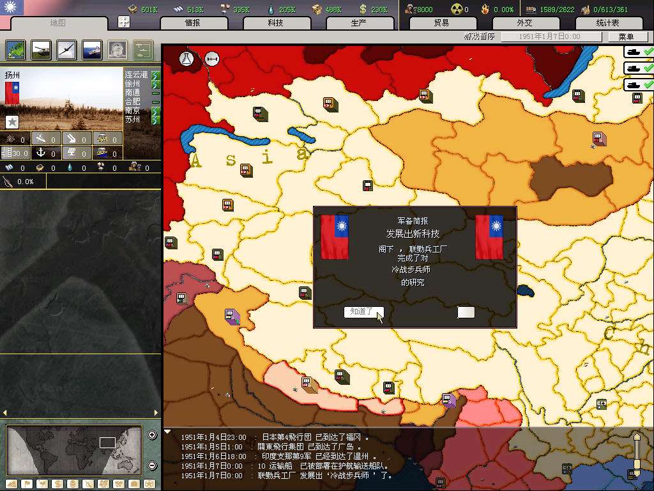The height and width of the screenshot is (491, 654).
Task: Switch to weather map mode icon
Action: (42, 485)
